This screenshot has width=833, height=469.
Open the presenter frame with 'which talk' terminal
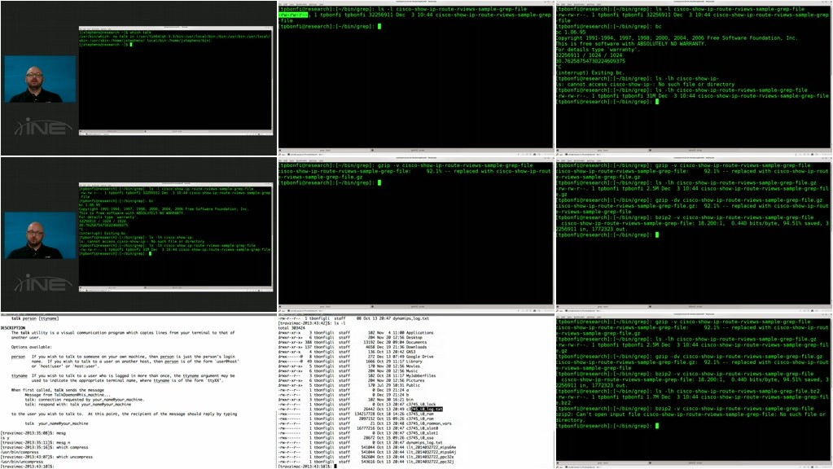pos(138,78)
